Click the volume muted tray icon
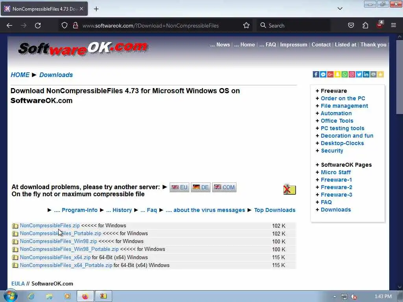Image resolution: width=403 pixels, height=302 pixels. click(354, 296)
